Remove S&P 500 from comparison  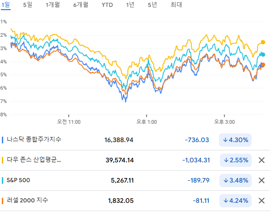click(262, 180)
